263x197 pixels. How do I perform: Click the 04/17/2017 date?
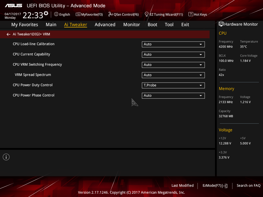13,14
